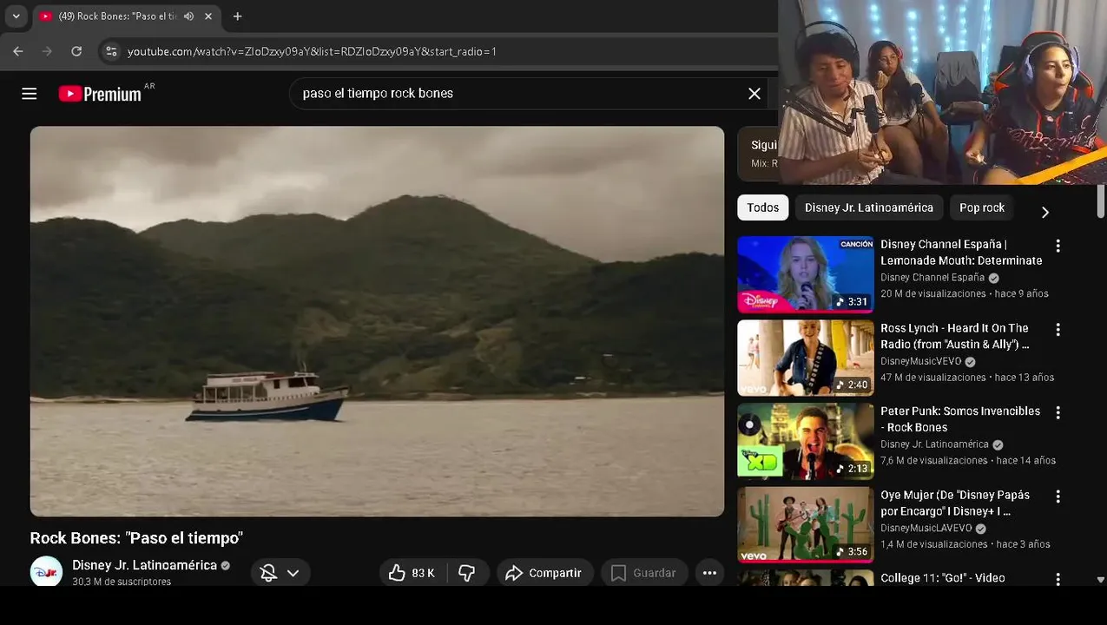Screen dimensions: 1107x625
Task: Show more filter chips with right arrow
Action: [x=1045, y=212]
